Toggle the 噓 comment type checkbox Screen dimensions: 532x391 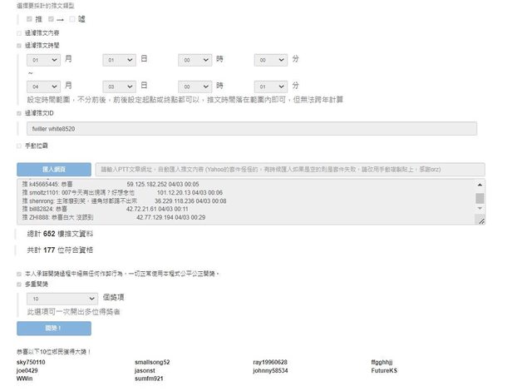tap(73, 18)
